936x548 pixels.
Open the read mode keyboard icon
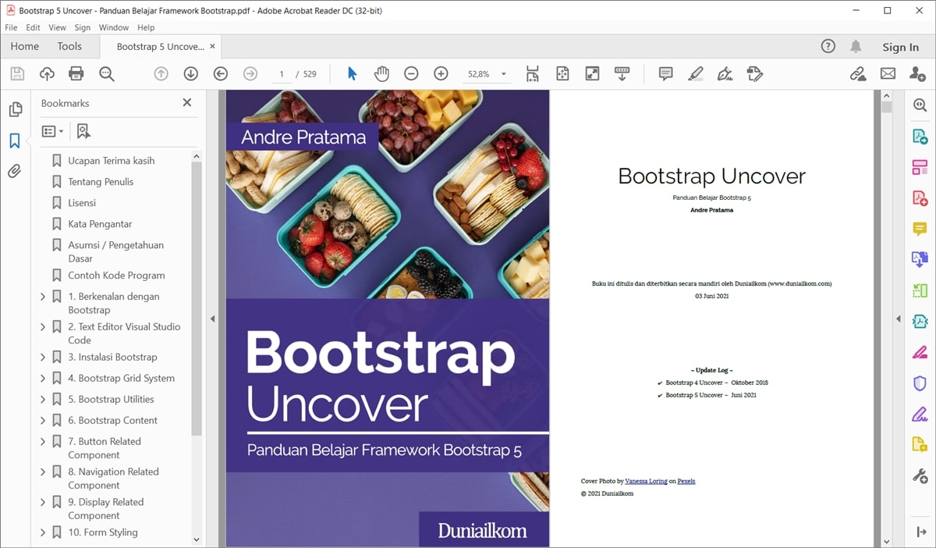622,74
